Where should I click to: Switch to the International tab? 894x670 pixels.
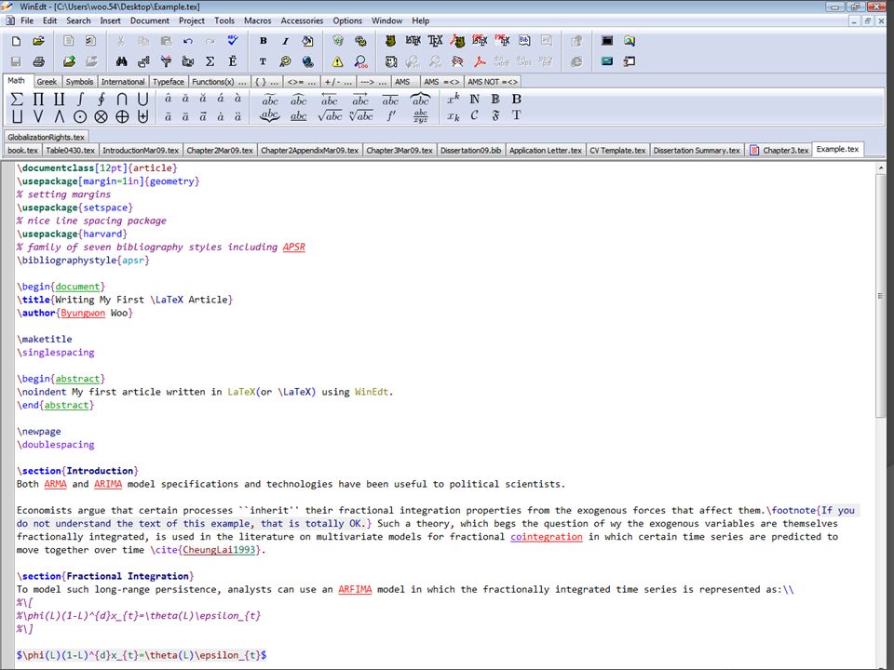point(123,82)
